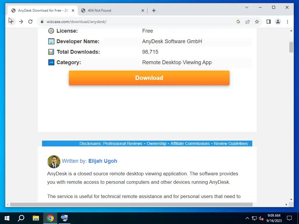
Task: Switch to the 404 Not Found tab
Action: (x=112, y=10)
